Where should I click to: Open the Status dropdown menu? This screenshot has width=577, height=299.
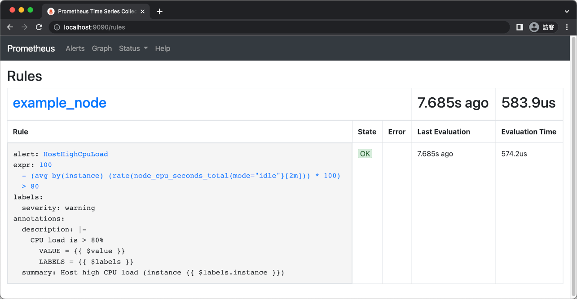[133, 48]
